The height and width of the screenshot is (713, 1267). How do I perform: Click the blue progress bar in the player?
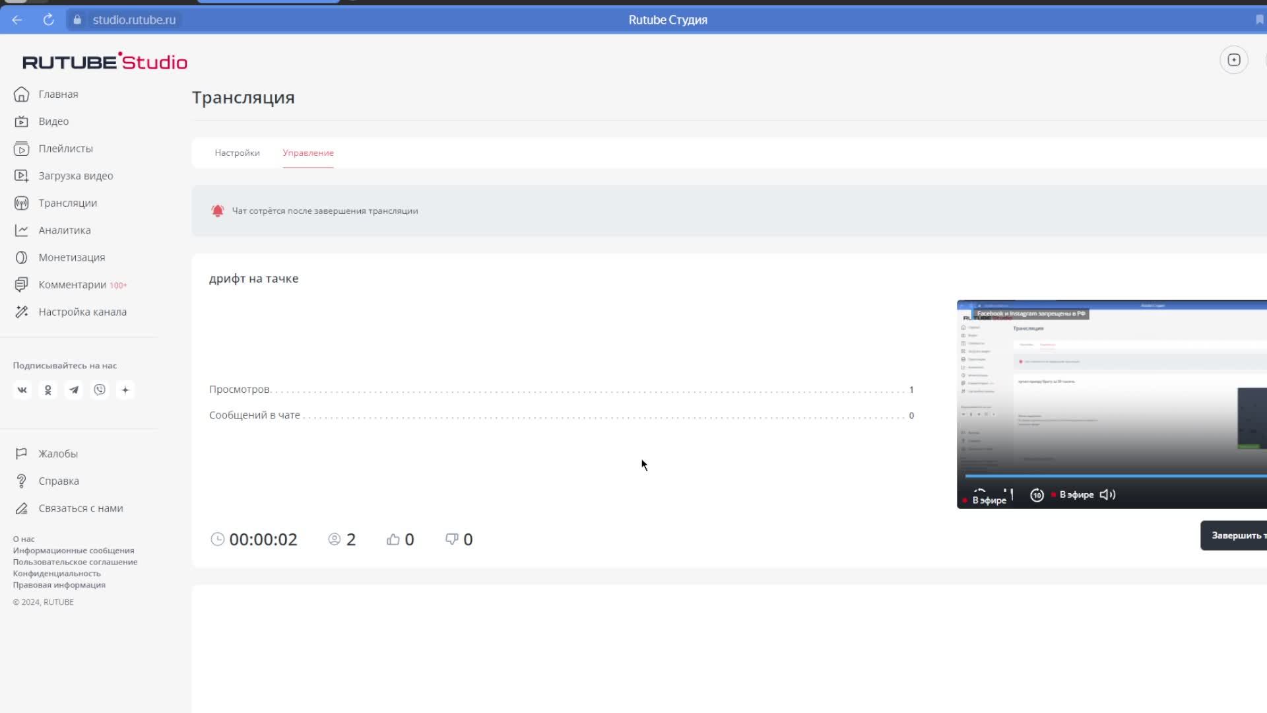(1115, 475)
